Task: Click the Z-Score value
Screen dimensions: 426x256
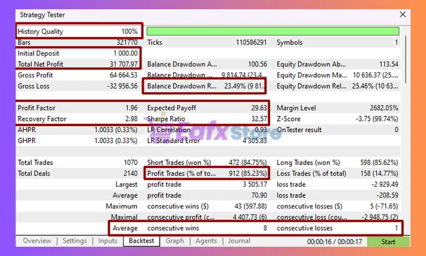Action: 377,119
